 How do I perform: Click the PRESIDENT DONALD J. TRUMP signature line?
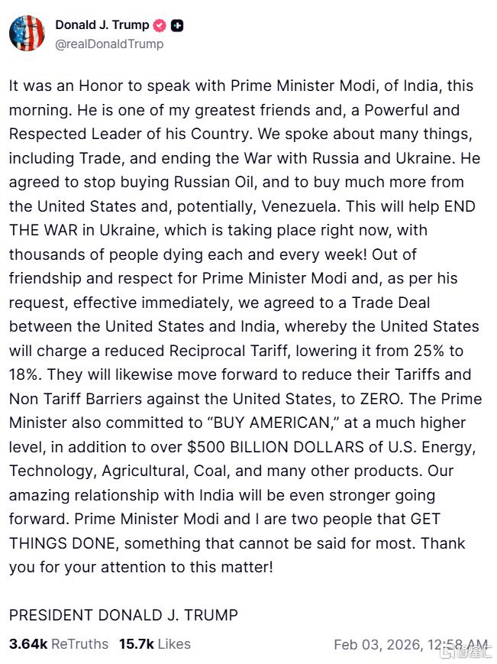pyautogui.click(x=124, y=615)
